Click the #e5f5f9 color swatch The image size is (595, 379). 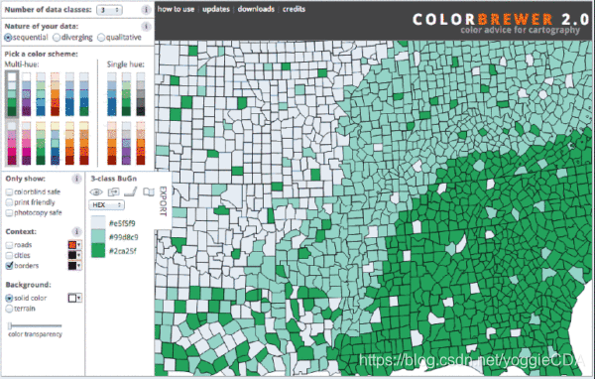98,223
